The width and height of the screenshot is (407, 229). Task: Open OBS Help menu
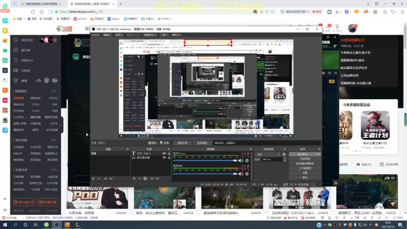click(x=176, y=35)
